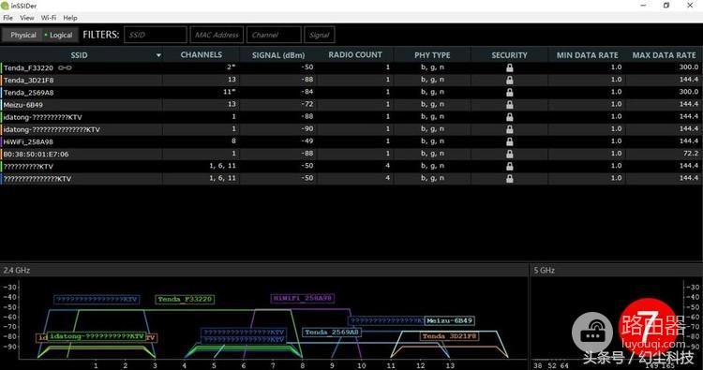Sort the list by CHANNELS column header

click(201, 54)
